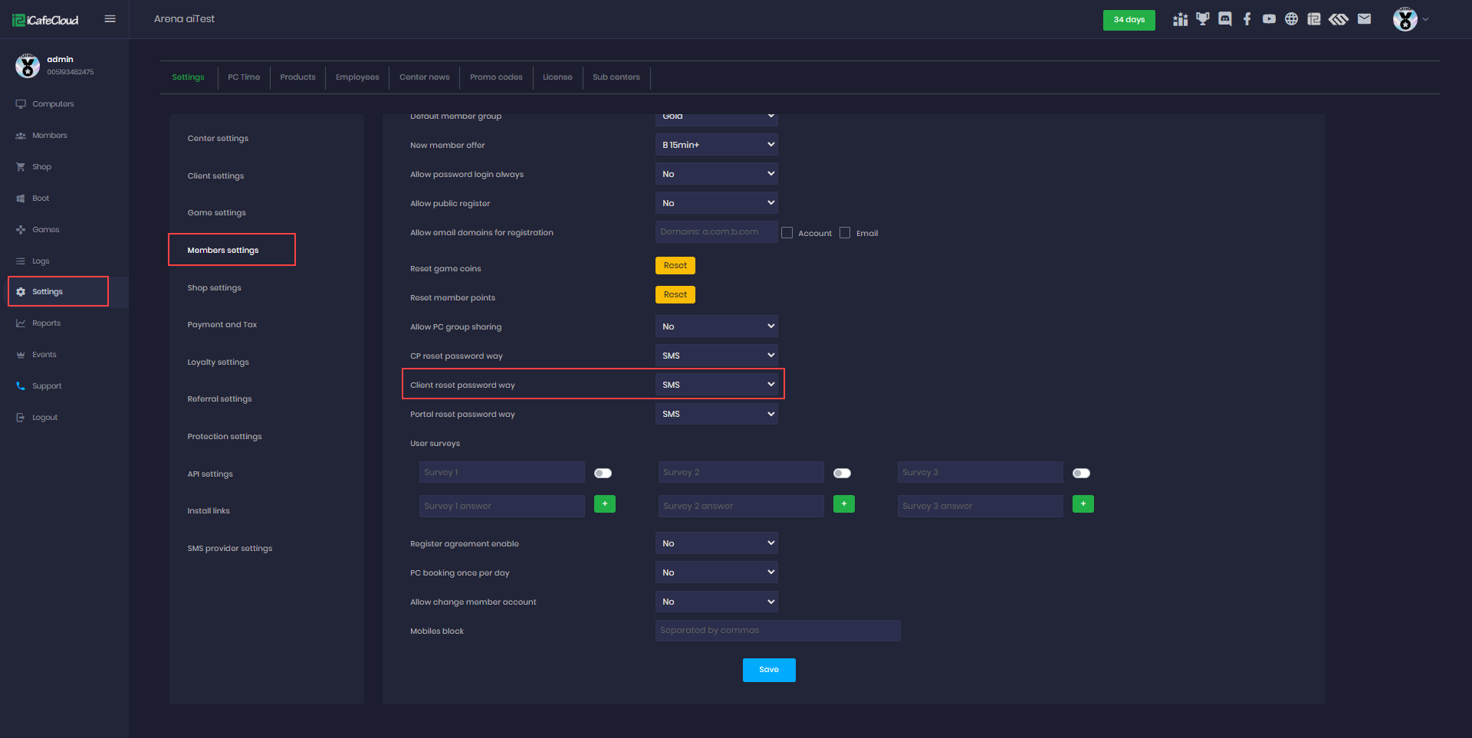Enable the Survey 1 toggle
Screen dimensions: 1472x738
pos(603,473)
